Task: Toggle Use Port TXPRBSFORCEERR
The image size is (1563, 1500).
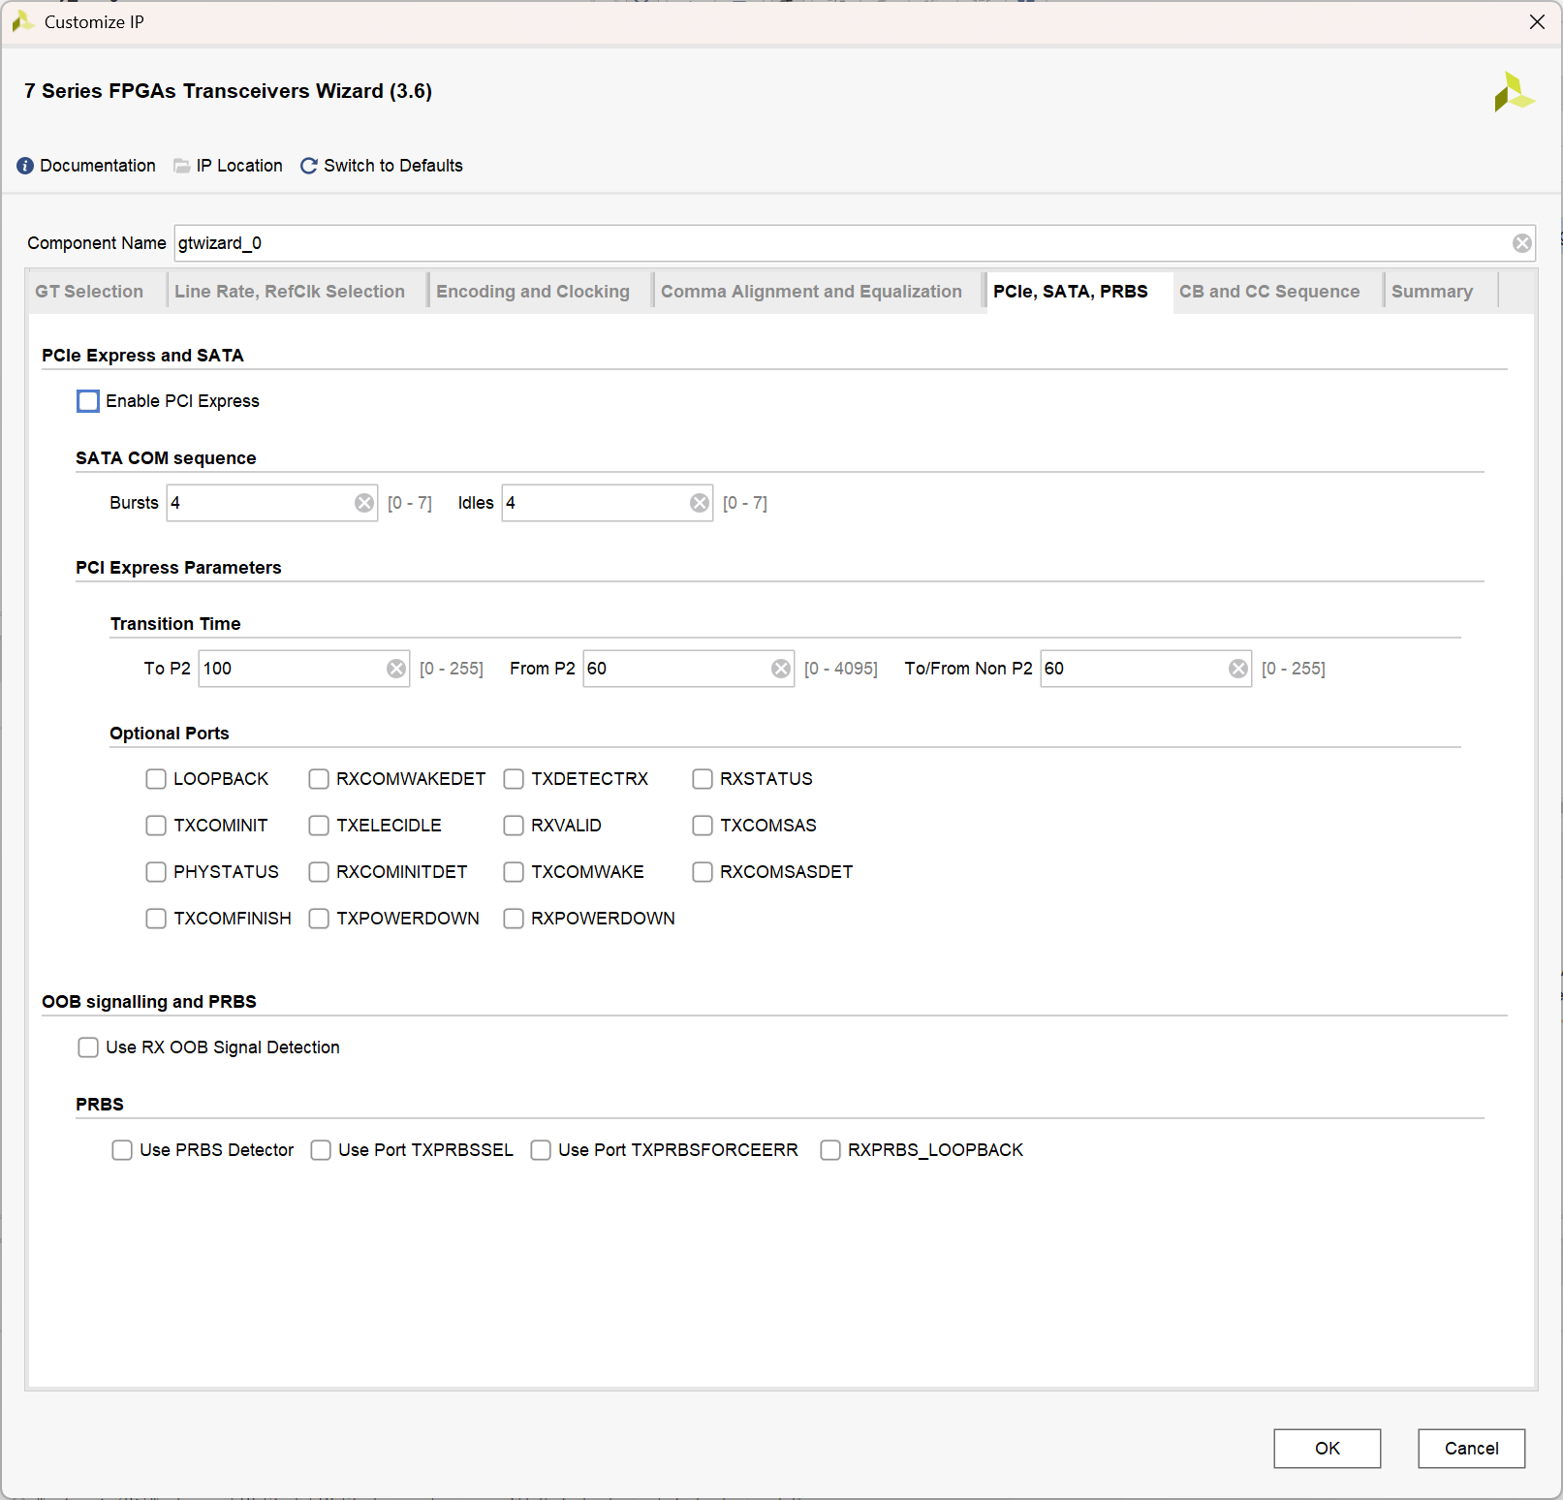Action: click(541, 1150)
